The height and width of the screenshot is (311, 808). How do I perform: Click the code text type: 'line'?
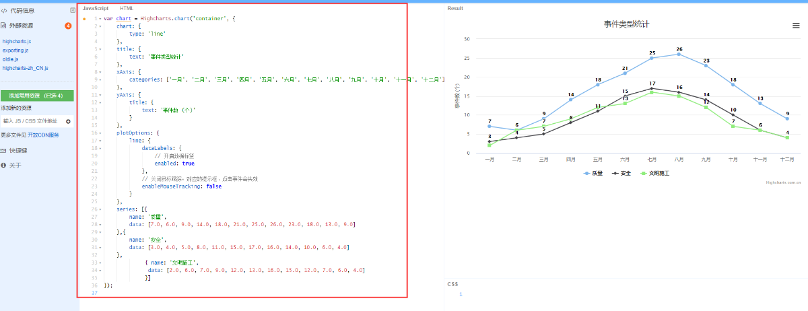(x=147, y=34)
